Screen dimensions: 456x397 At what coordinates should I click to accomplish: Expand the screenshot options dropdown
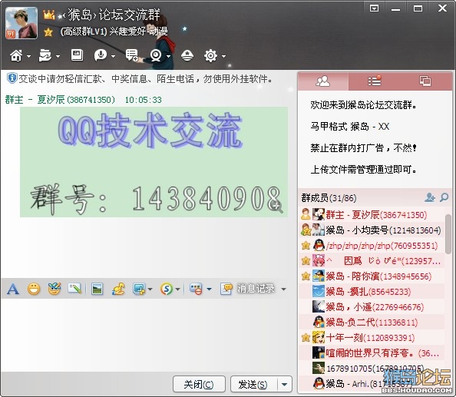click(150, 289)
